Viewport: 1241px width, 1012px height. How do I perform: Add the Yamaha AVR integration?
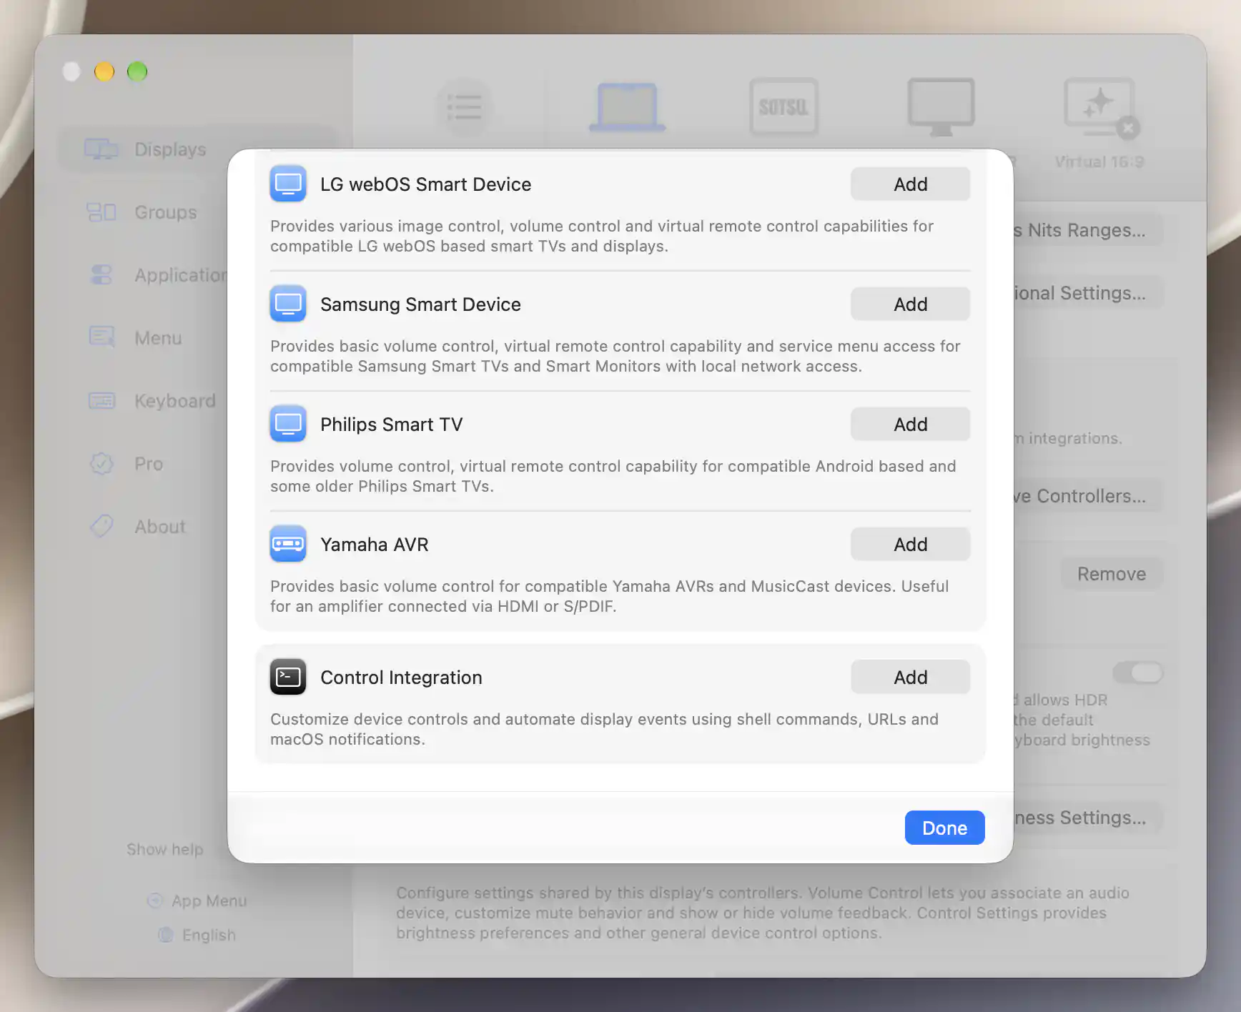910,545
